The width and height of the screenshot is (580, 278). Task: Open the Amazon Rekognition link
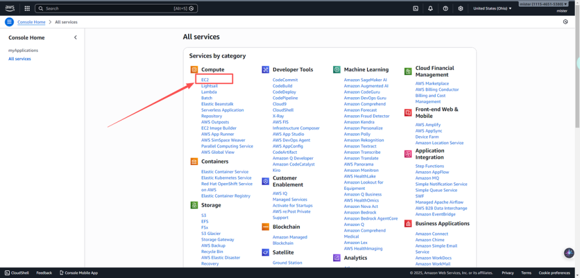[364, 140]
